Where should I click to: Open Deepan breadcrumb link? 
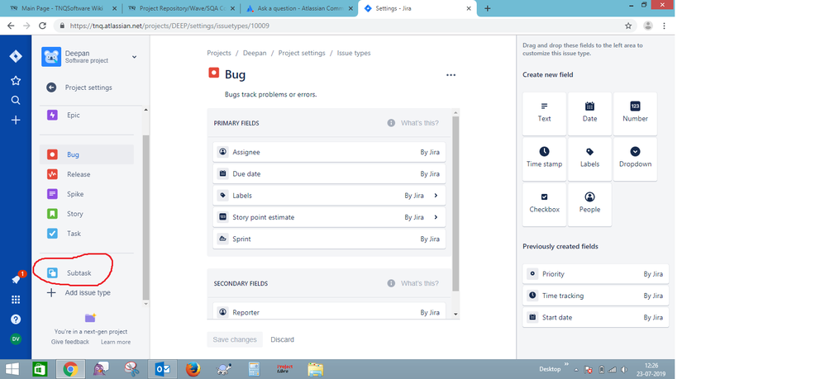click(x=255, y=53)
